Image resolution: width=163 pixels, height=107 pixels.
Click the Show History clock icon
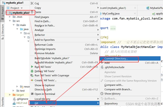point(102,94)
